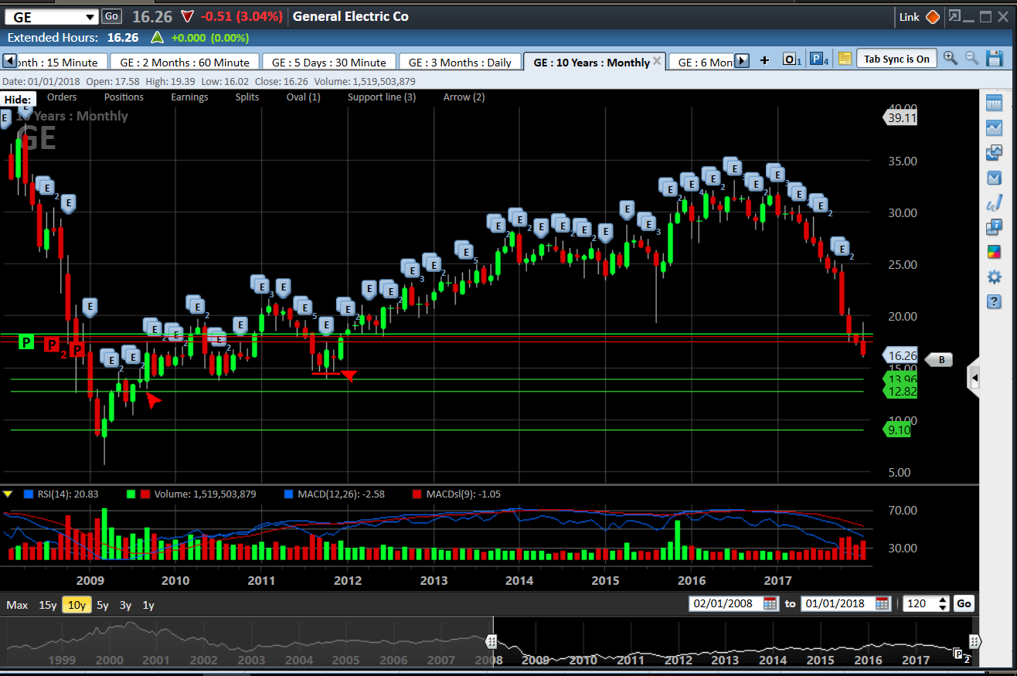The height and width of the screenshot is (676, 1017).
Task: Open the GE symbol dropdown
Action: click(x=90, y=17)
